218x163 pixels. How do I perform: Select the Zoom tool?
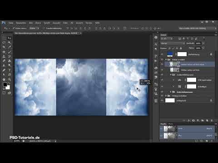[x=10, y=79]
